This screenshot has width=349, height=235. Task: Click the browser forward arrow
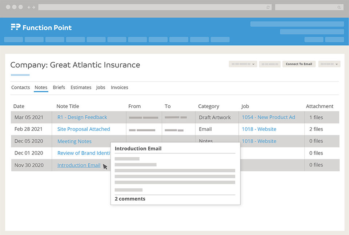coord(34,7)
